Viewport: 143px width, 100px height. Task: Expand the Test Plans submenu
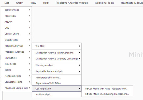click(56, 46)
